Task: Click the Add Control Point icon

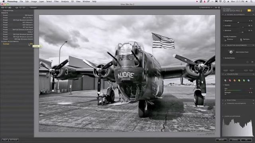Action: pyautogui.click(x=231, y=52)
